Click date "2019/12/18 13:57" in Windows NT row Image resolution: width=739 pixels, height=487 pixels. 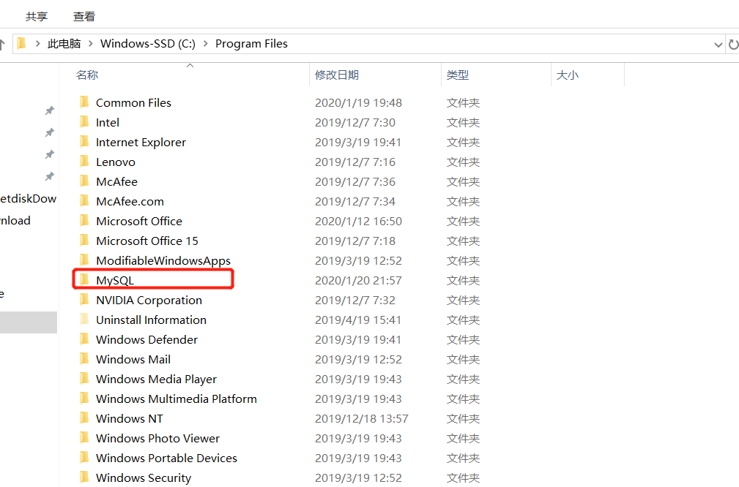pyautogui.click(x=362, y=419)
